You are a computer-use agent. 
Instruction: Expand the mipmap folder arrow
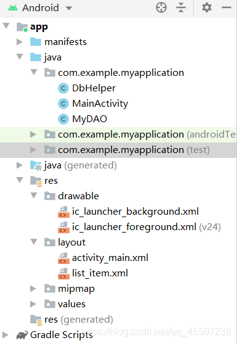point(33,289)
